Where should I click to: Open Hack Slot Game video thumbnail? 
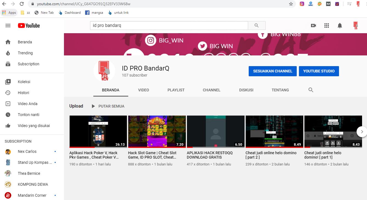click(x=157, y=131)
